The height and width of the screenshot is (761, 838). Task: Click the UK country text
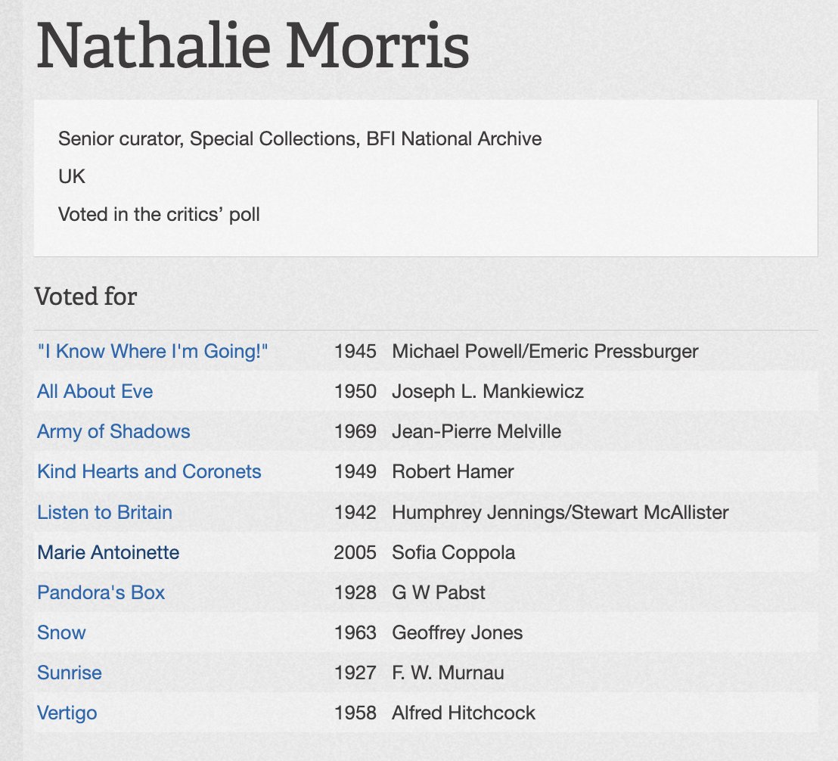click(72, 176)
